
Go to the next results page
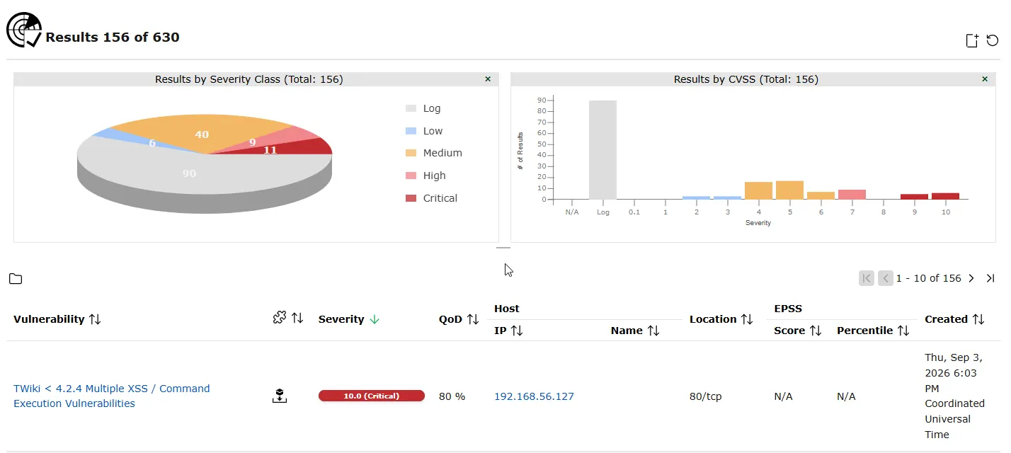(x=971, y=278)
